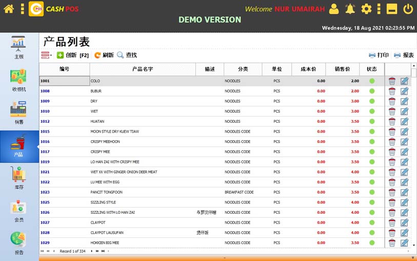Open the left header menu dots

(x=23, y=9)
